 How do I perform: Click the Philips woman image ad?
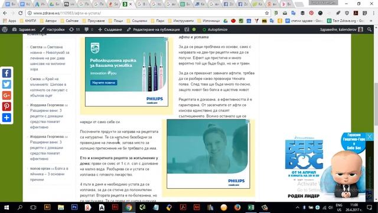pyautogui.click(x=208, y=154)
